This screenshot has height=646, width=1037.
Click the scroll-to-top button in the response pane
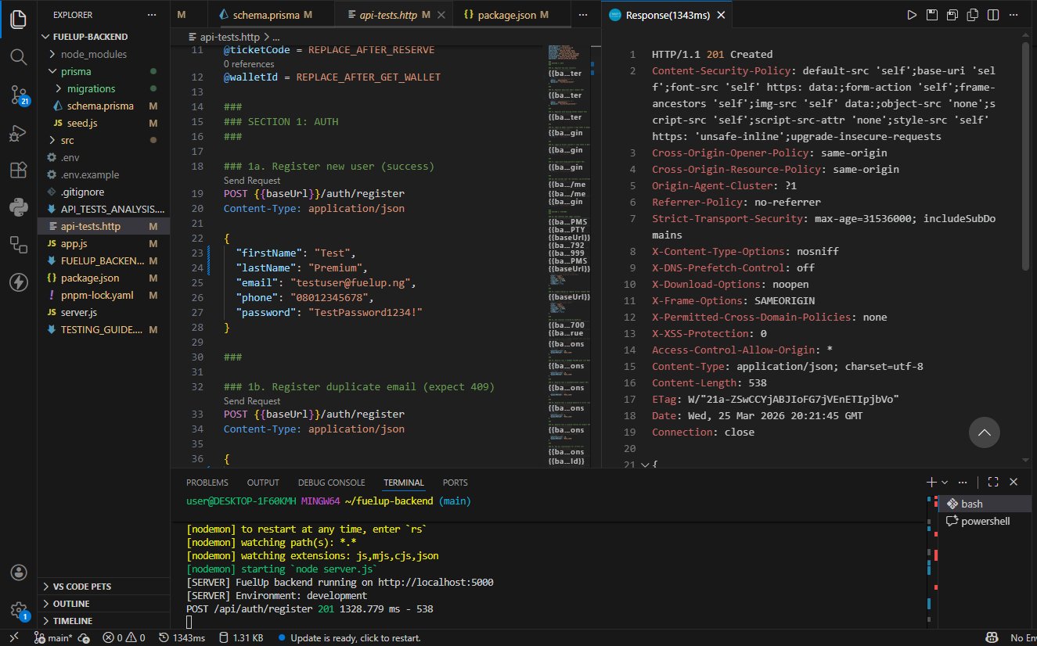click(x=984, y=432)
